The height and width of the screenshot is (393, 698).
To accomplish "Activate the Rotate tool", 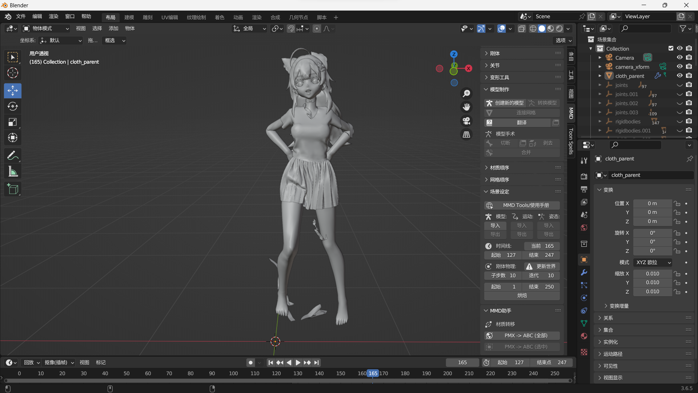I will coord(13,106).
